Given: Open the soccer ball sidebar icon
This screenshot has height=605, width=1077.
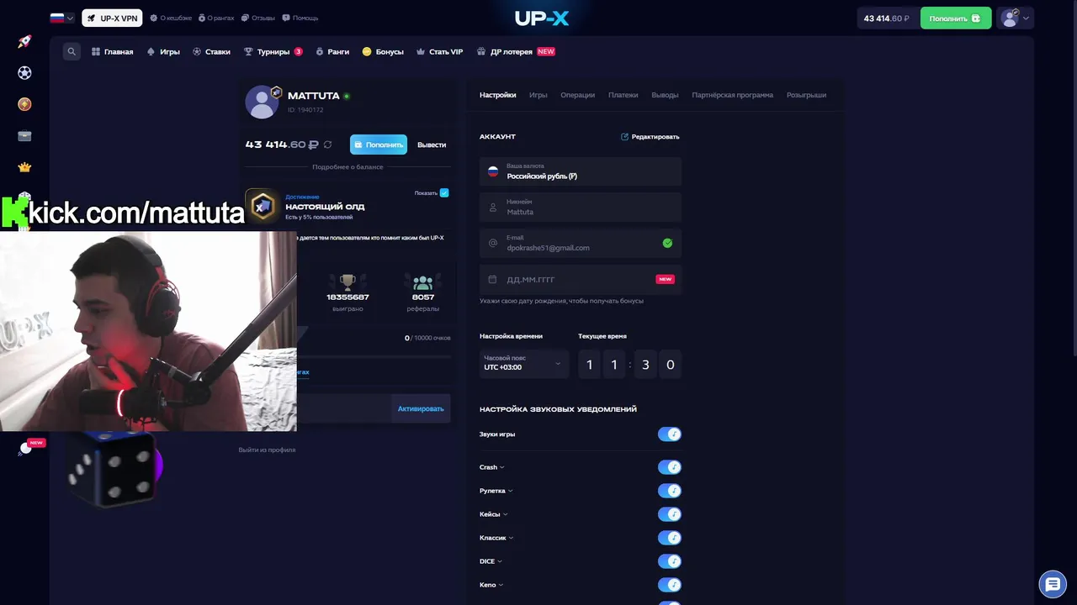Looking at the screenshot, I should pyautogui.click(x=24, y=73).
